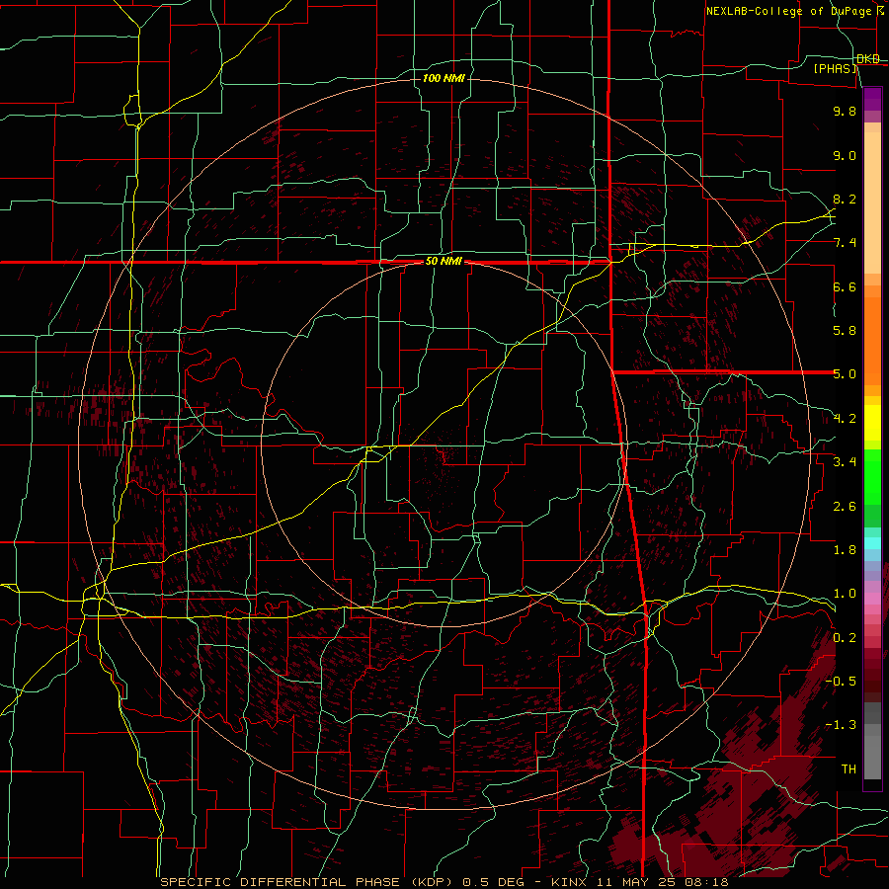Click the light peach swatch on the color bar

tap(872, 204)
